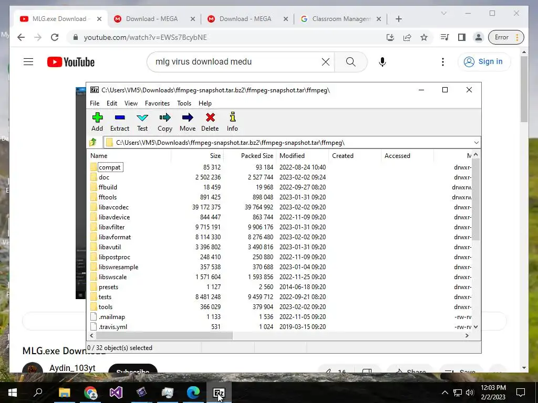
Task: Click the Chrome share page icon
Action: 407,37
